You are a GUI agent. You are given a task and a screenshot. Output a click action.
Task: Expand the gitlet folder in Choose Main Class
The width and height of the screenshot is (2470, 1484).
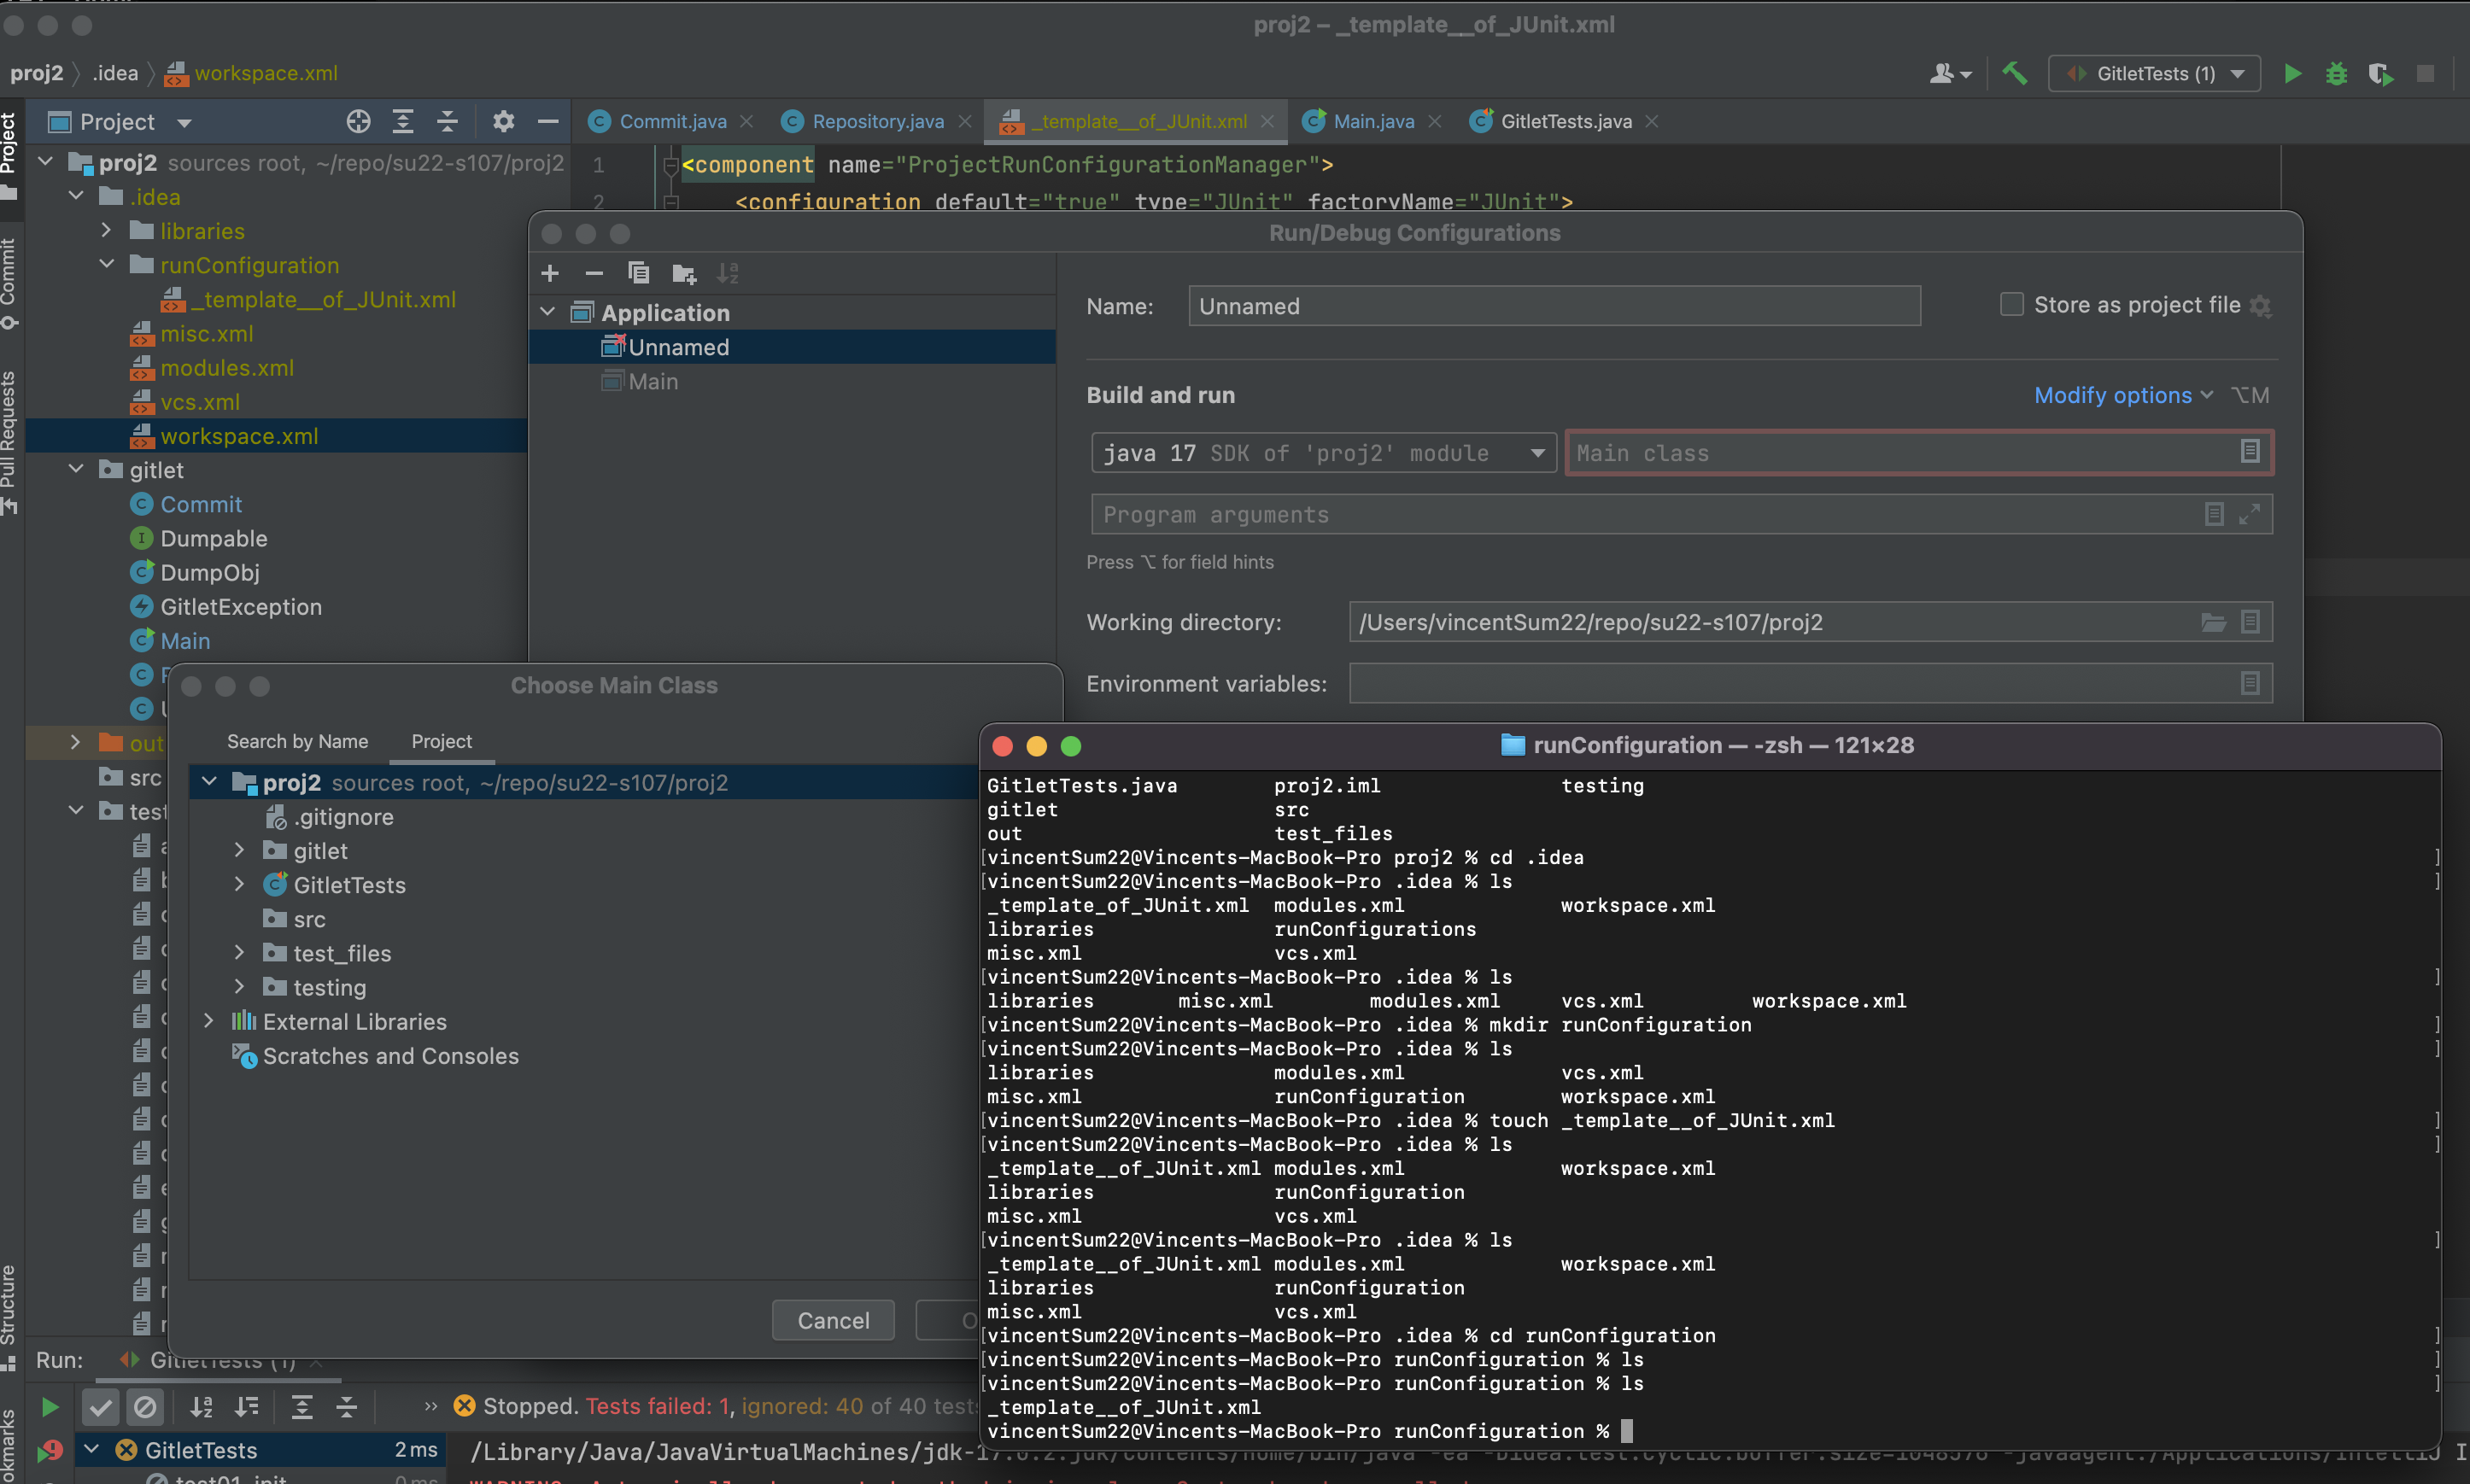point(239,851)
